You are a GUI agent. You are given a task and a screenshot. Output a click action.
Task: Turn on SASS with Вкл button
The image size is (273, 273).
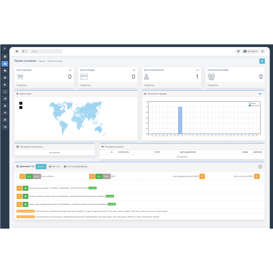(x=99, y=176)
